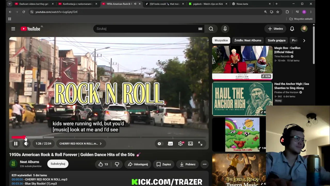The width and height of the screenshot is (330, 186).
Task: Open the bookmarks bar apps grid
Action: tap(10, 19)
